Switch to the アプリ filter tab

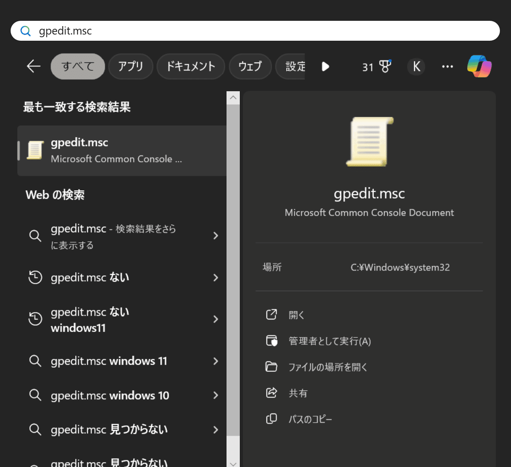point(131,66)
